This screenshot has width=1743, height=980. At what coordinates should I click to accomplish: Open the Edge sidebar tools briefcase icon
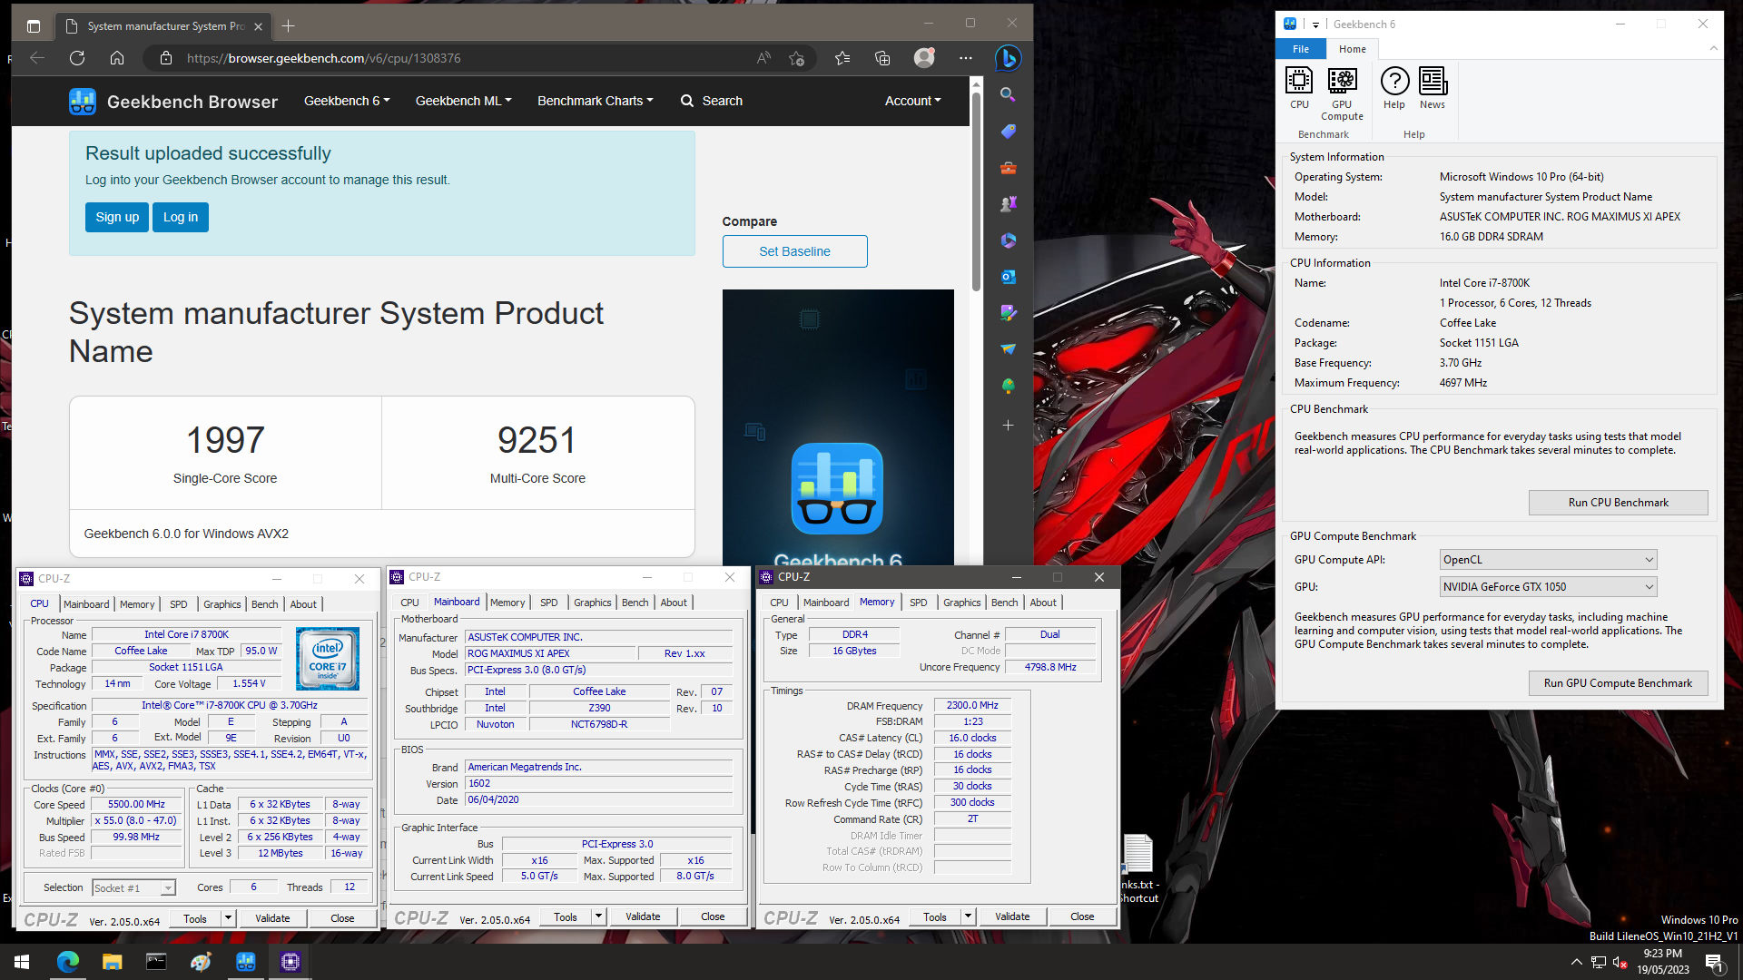(x=1008, y=168)
